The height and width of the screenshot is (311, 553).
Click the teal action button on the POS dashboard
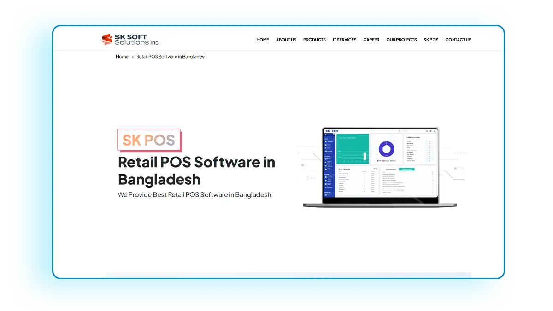(407, 170)
